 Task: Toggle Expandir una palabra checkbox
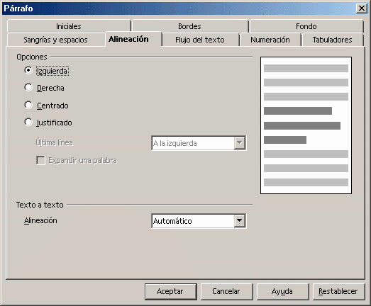pos(40,160)
